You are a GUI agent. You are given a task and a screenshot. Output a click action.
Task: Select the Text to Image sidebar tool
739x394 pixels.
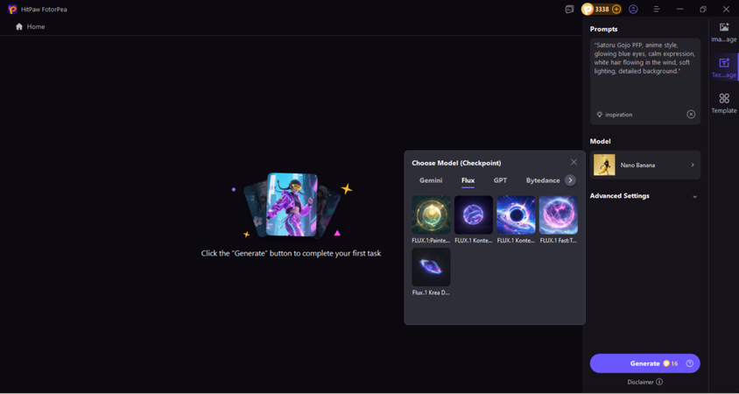pos(724,67)
